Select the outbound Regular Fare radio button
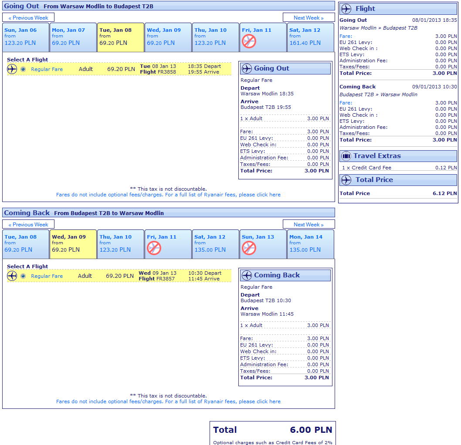Viewport: 461px width, 445px height. [x=23, y=69]
